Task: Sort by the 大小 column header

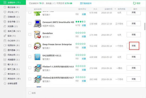Action: pos(95,9)
